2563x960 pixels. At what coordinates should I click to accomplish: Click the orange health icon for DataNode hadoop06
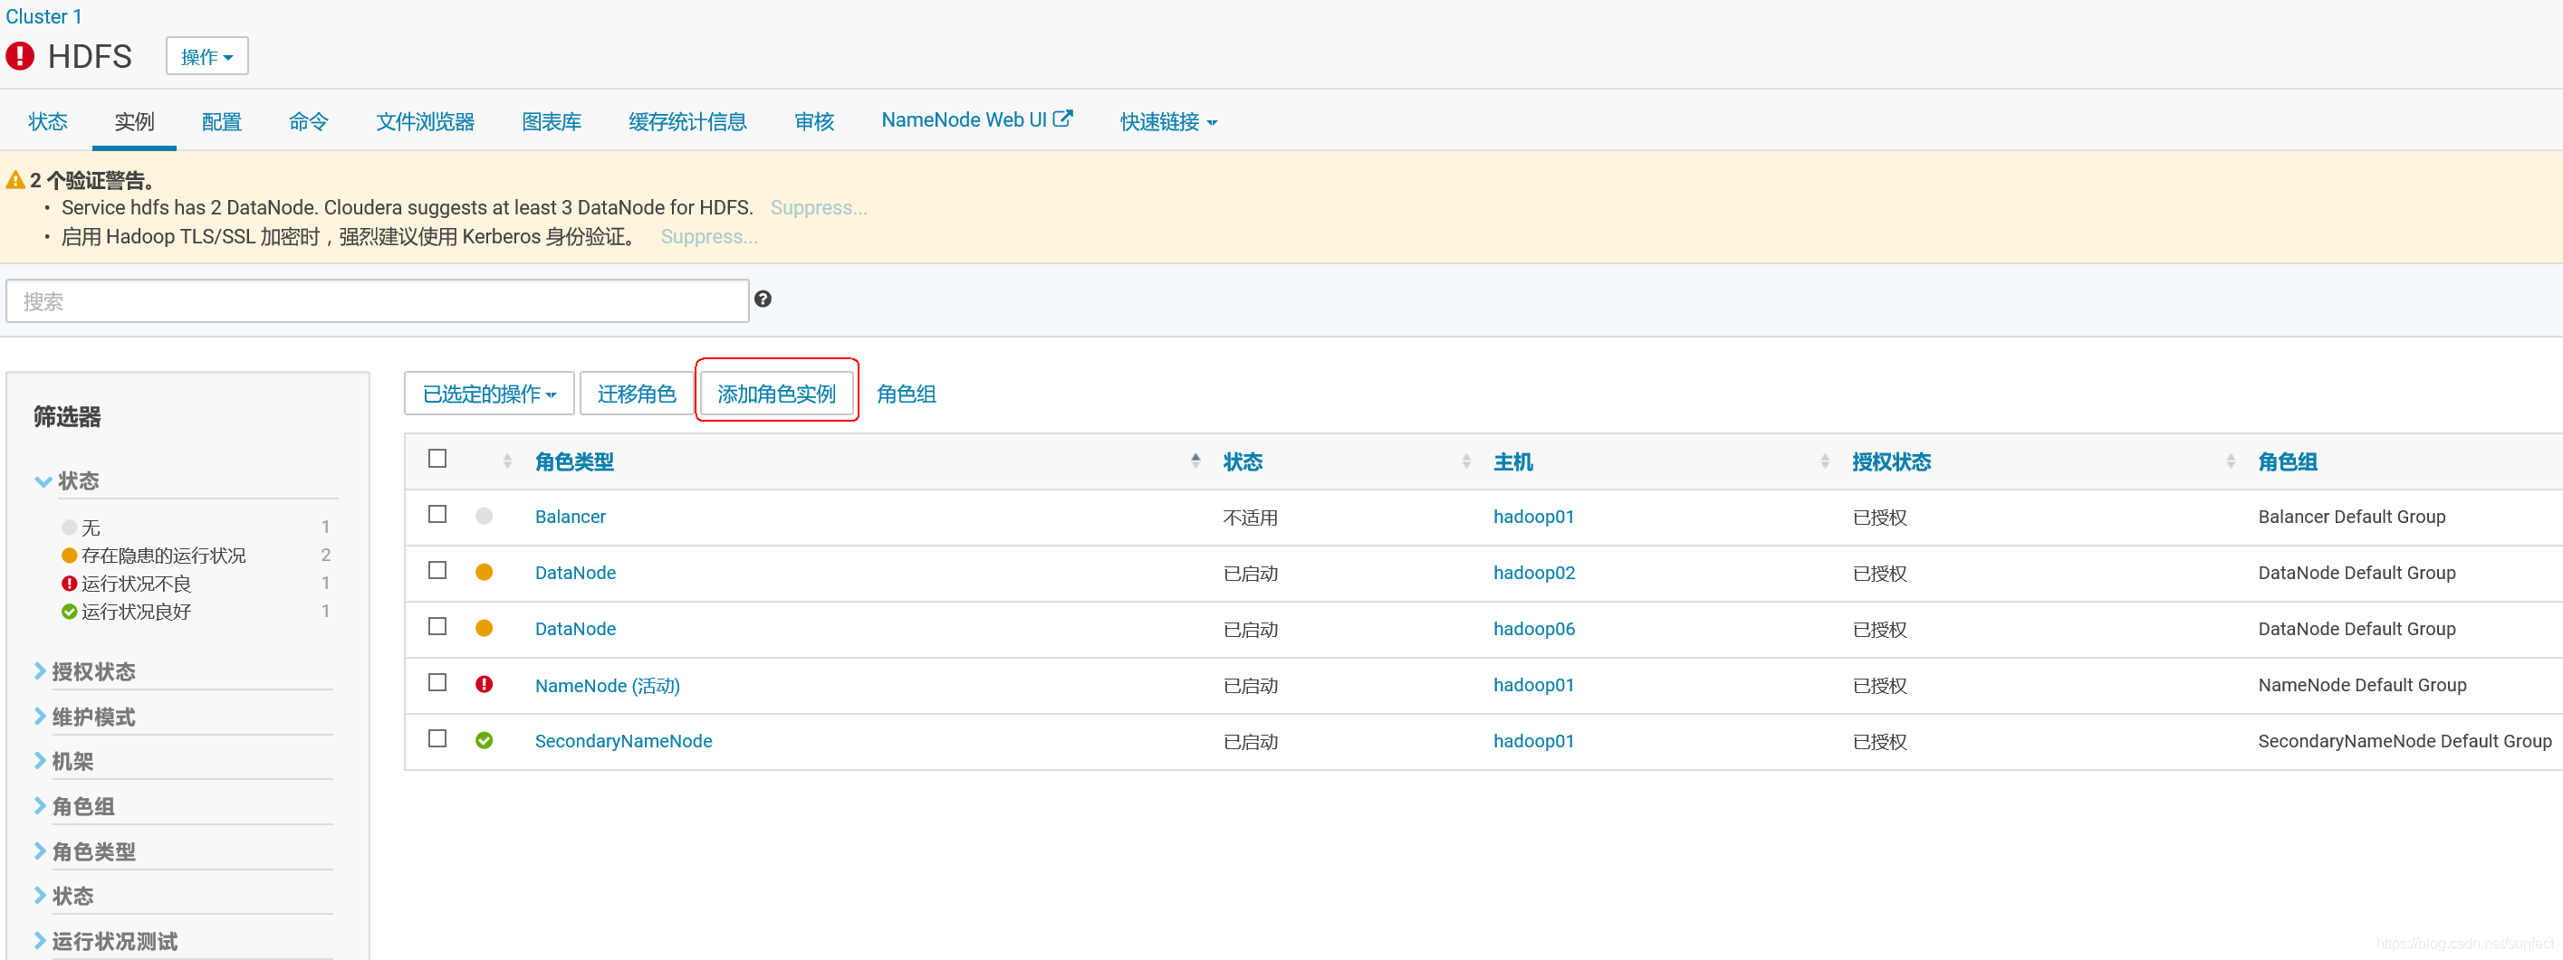pos(485,628)
